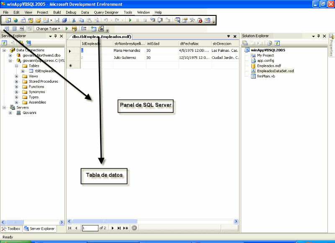The height and width of the screenshot is (243, 335).
Task: Click the Add Group By icon
Action: click(84, 28)
